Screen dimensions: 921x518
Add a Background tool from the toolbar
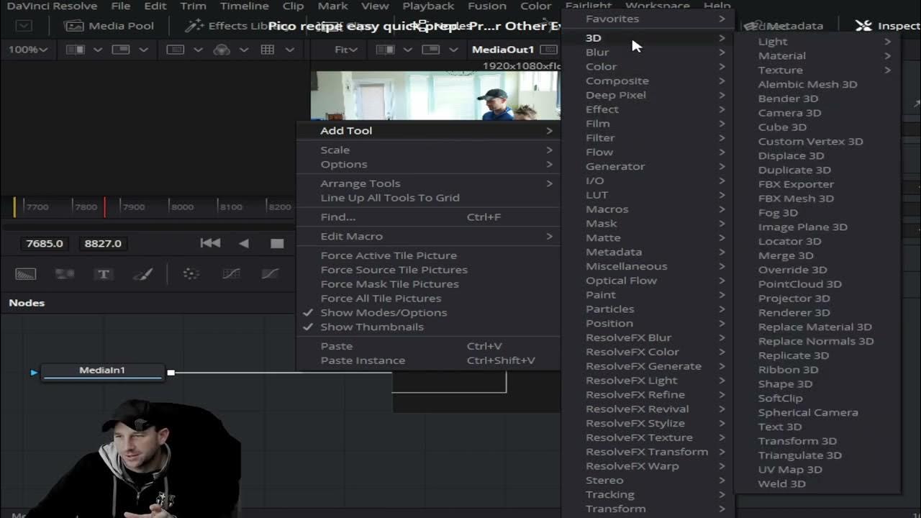(26, 274)
